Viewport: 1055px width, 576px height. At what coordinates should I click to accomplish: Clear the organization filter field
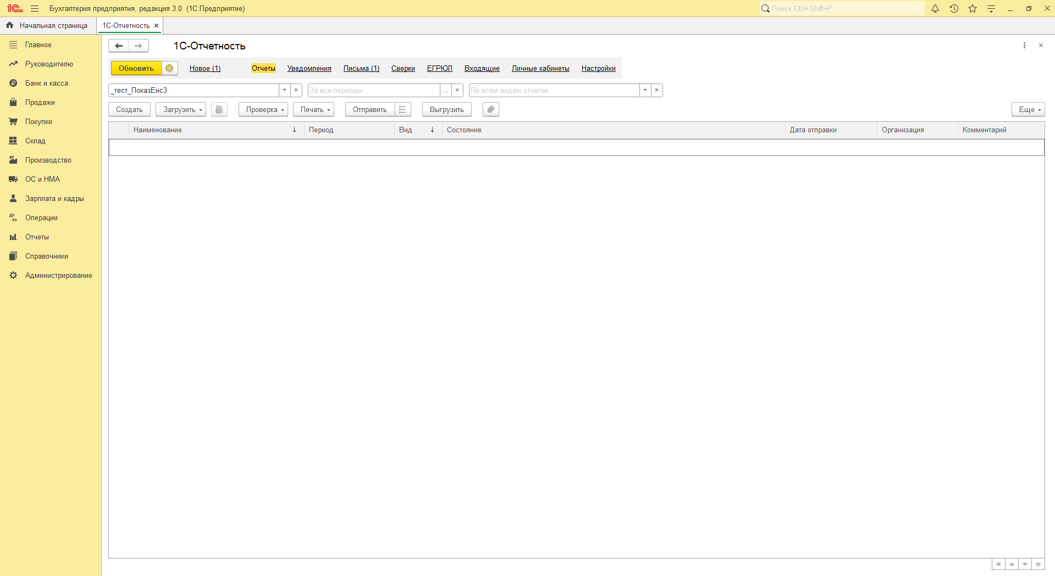[296, 90]
